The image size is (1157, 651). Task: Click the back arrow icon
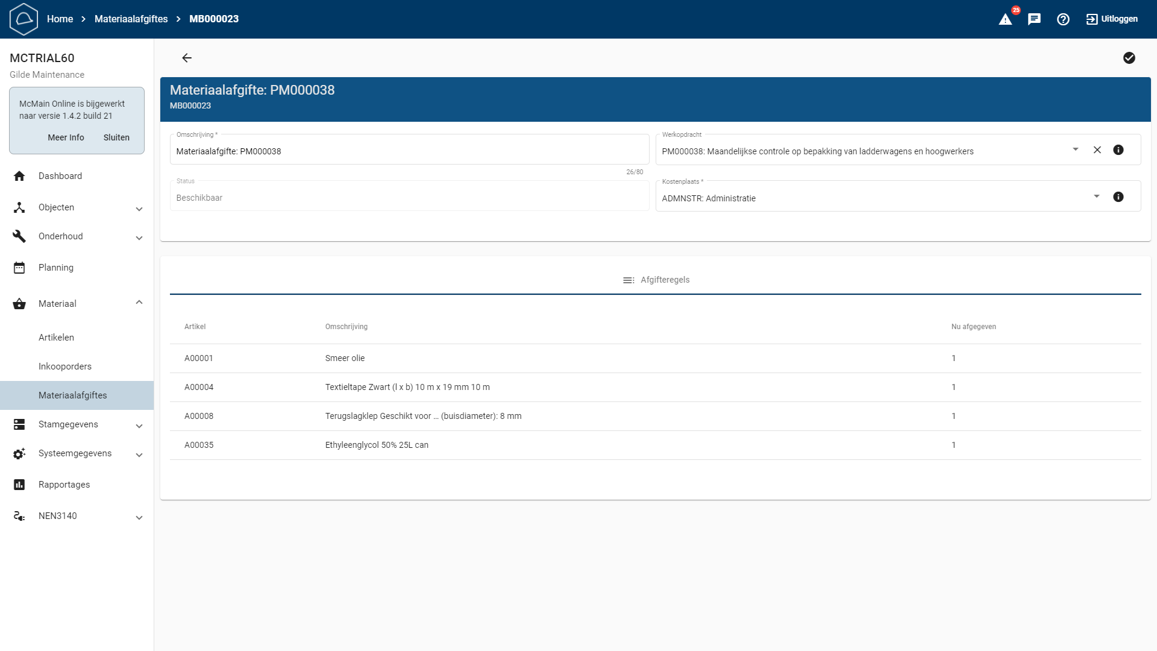tap(187, 58)
